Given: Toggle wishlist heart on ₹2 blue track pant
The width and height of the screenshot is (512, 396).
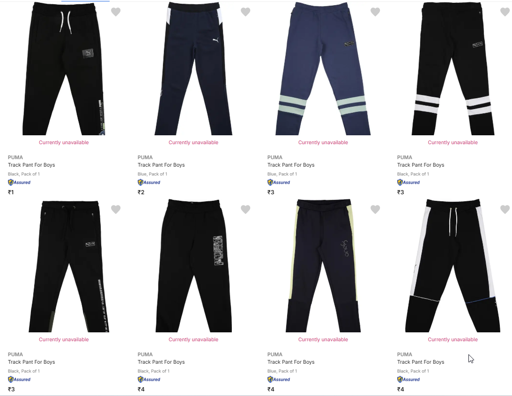Looking at the screenshot, I should point(245,12).
